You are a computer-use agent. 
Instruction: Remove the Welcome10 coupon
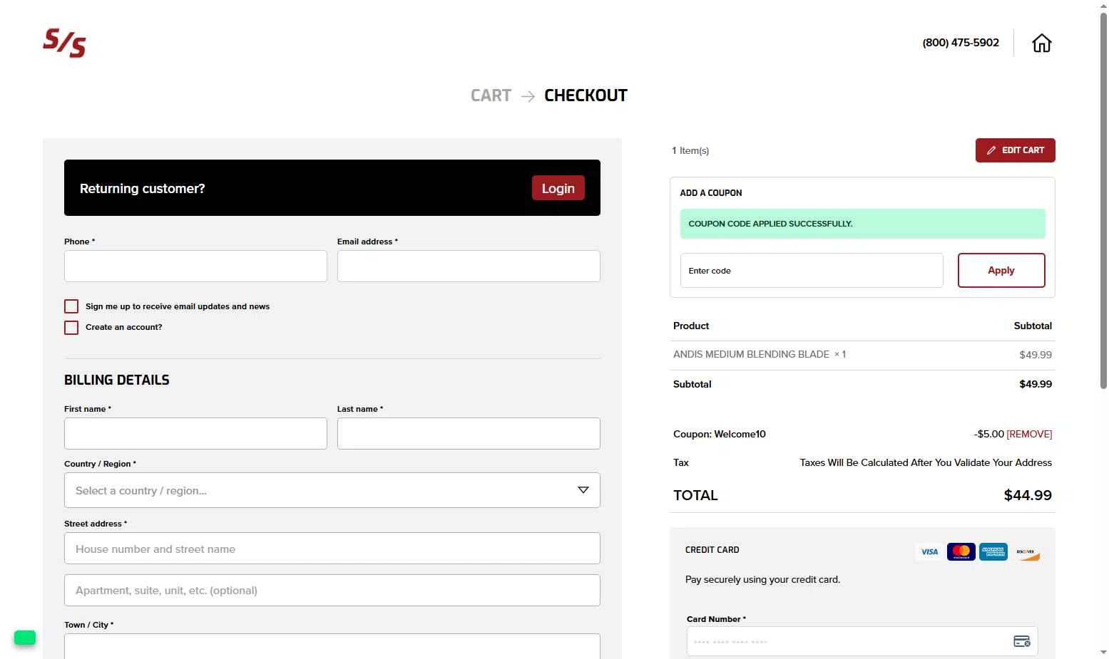[x=1029, y=434]
